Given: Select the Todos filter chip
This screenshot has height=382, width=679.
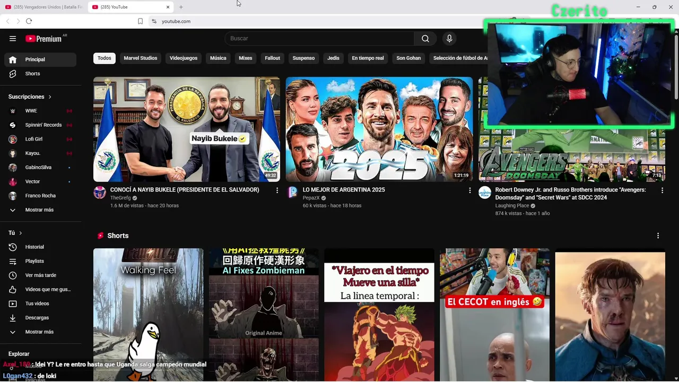Looking at the screenshot, I should (105, 58).
